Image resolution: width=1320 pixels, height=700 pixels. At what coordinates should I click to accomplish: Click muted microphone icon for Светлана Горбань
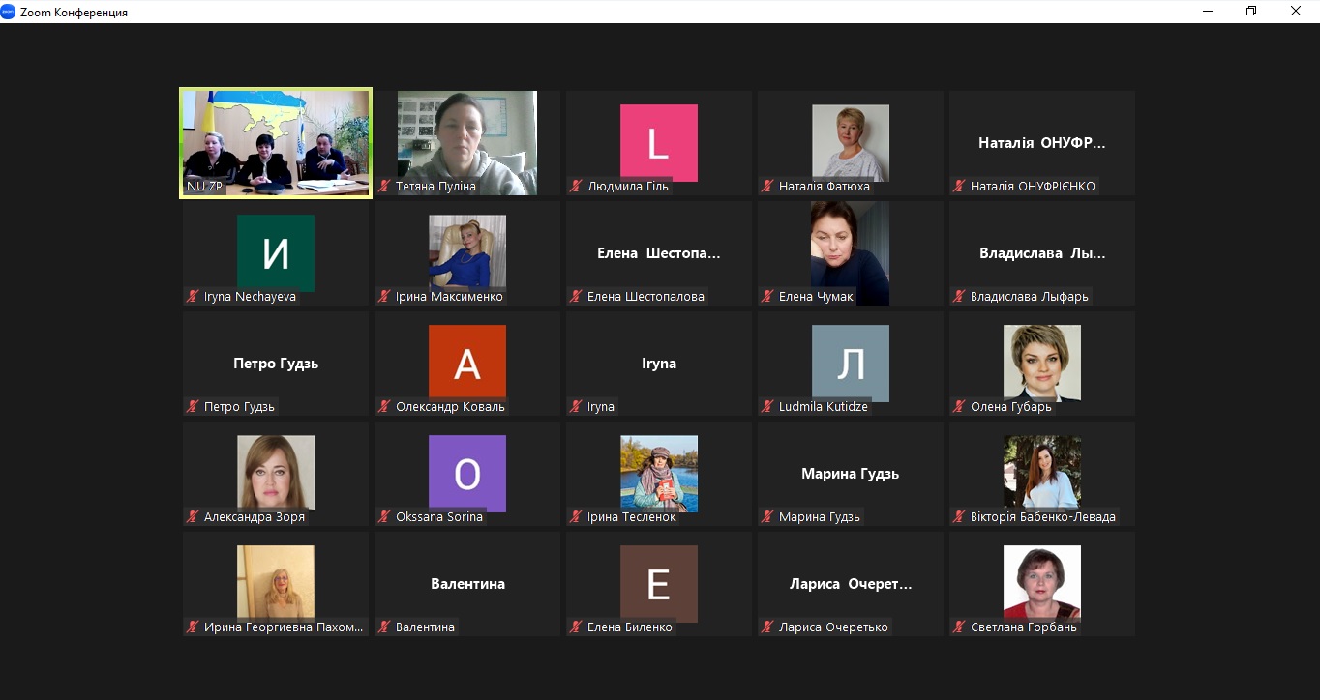[960, 627]
